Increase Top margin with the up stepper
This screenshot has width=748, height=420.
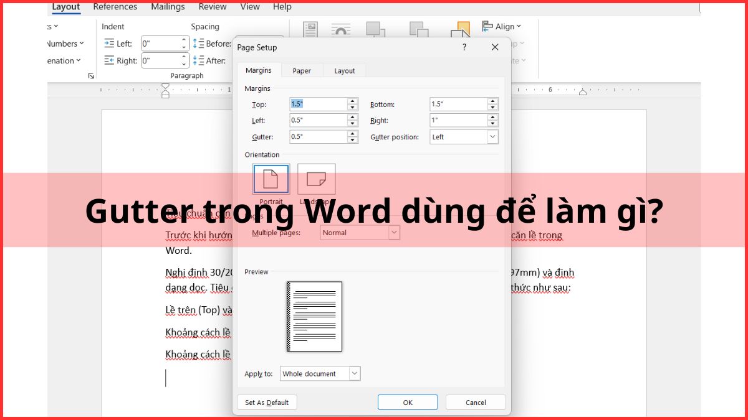coord(353,101)
